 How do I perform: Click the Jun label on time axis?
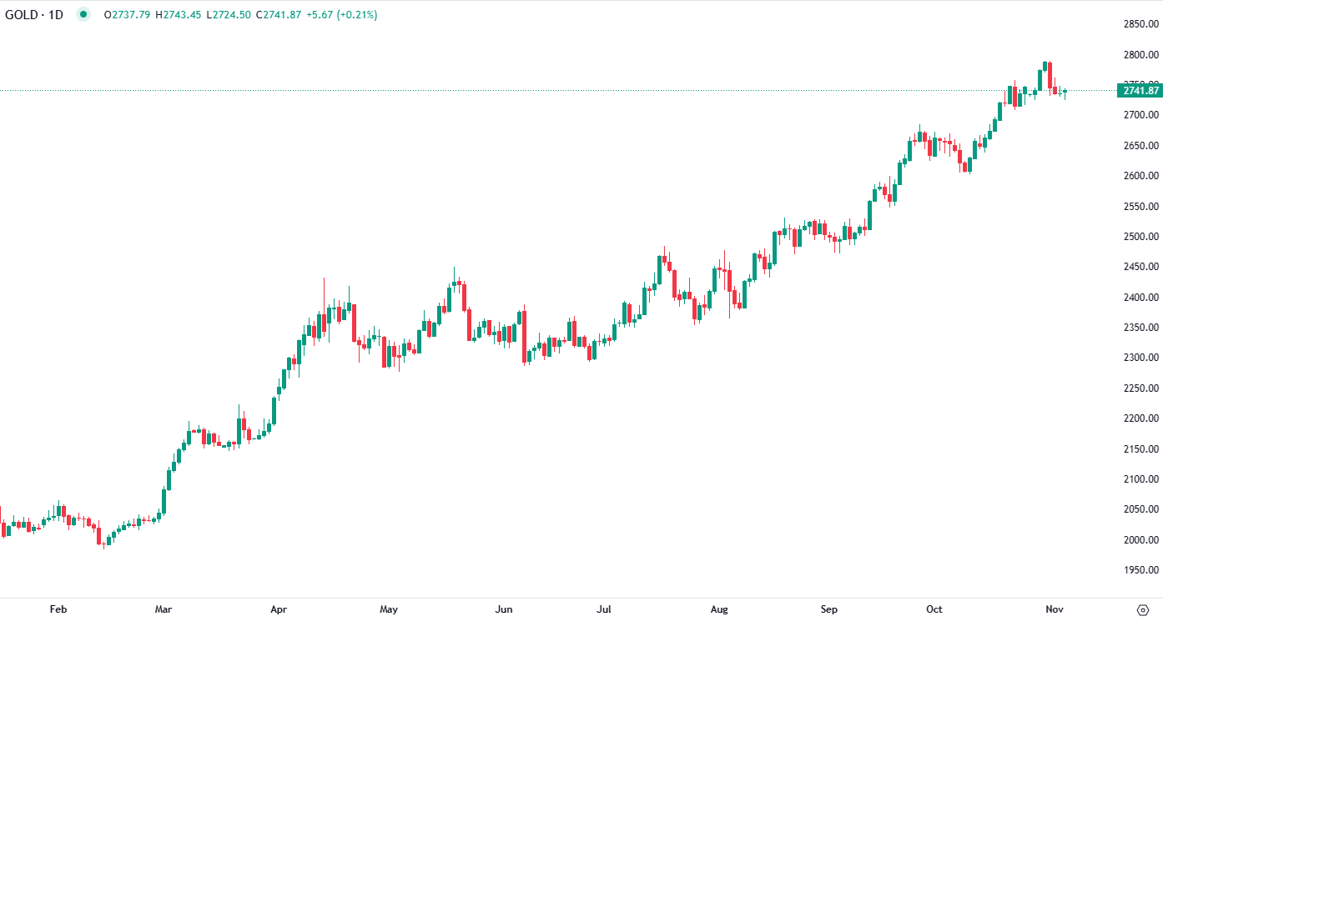[504, 609]
